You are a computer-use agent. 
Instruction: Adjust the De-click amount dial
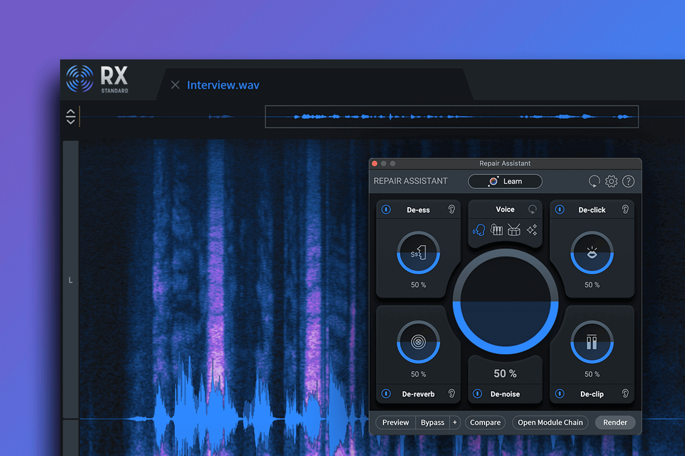(x=592, y=253)
